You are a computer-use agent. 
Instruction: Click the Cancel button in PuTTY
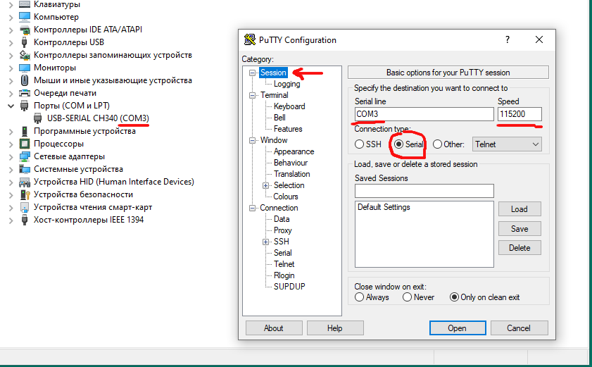point(519,328)
